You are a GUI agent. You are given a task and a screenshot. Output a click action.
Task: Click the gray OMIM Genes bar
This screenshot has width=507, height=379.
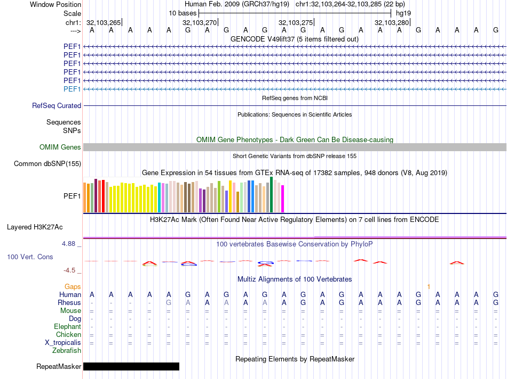[295, 147]
